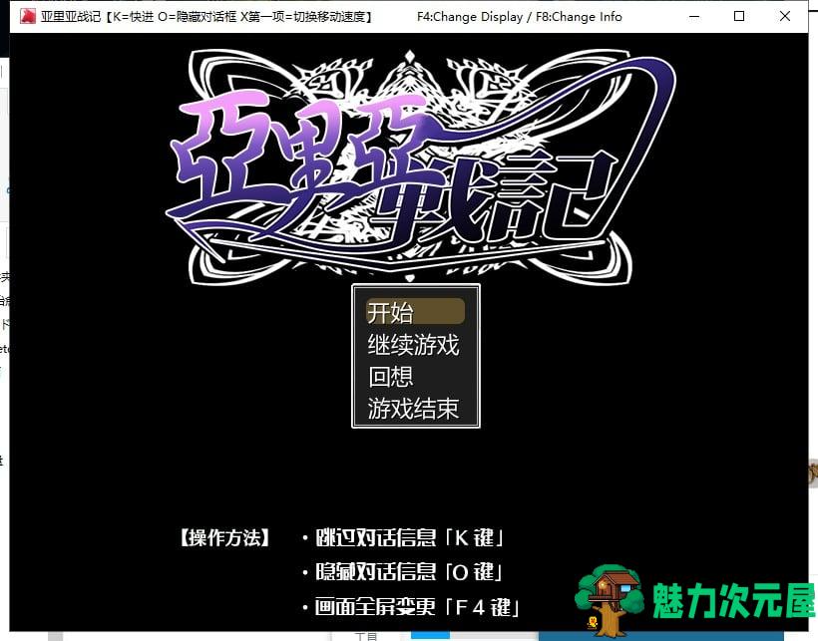Maximize the 亚里亚战记 game window
The image size is (818, 641).
[x=739, y=16]
